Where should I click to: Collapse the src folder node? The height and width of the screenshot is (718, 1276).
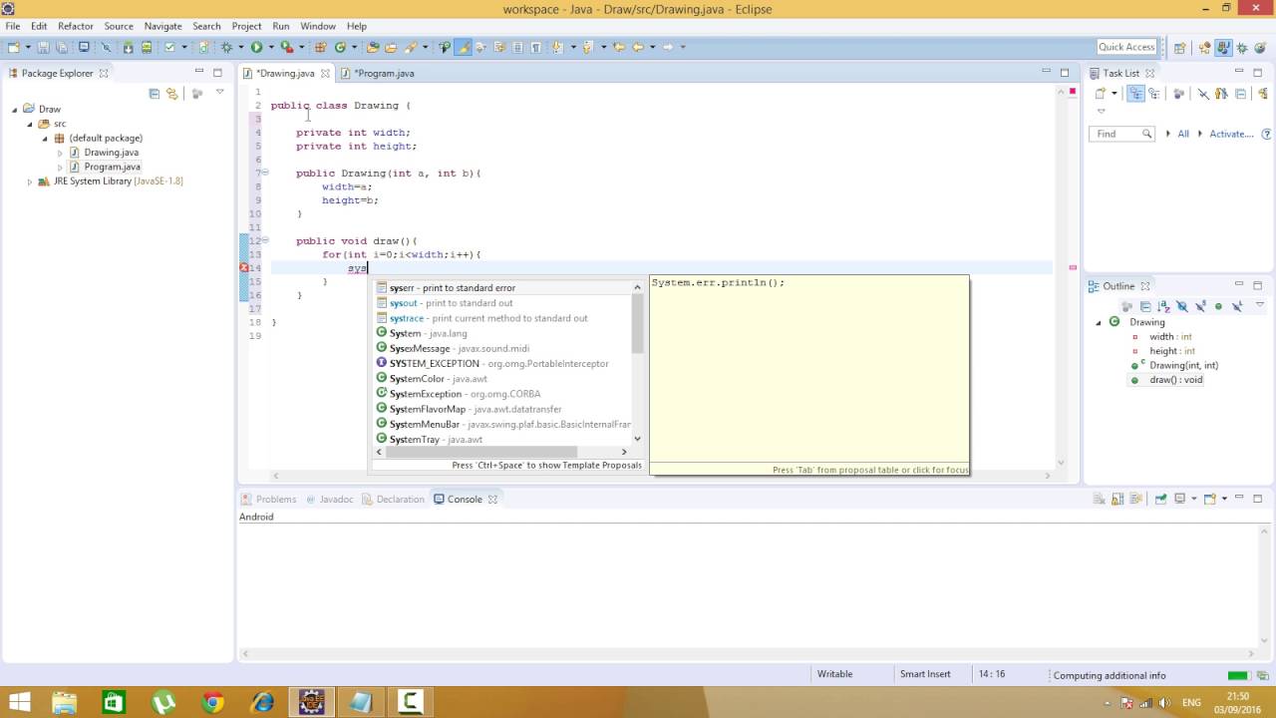coord(30,125)
